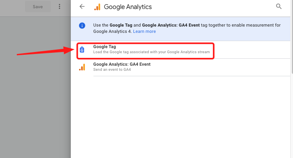
Task: Choose the Google Tag tag type title
Action: pos(104,47)
